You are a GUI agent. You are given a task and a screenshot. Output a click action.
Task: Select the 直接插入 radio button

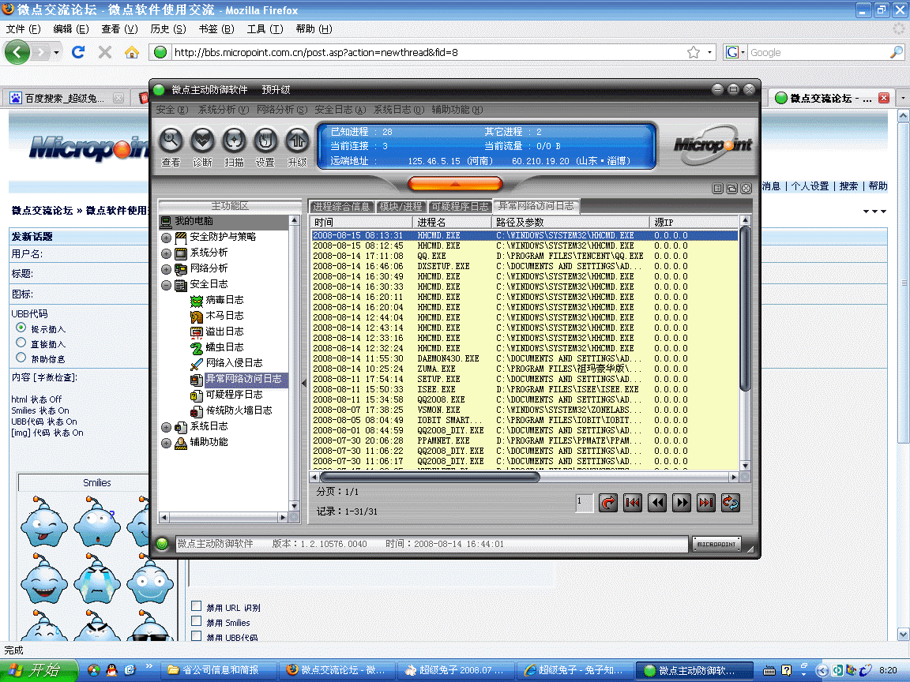coord(21,343)
